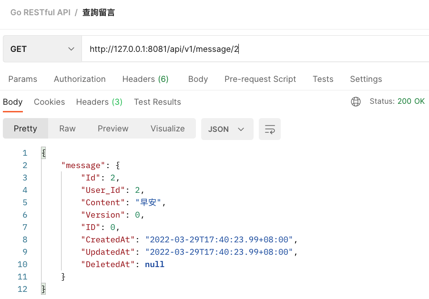
Task: Click the "早安" Content value
Action: click(x=148, y=202)
